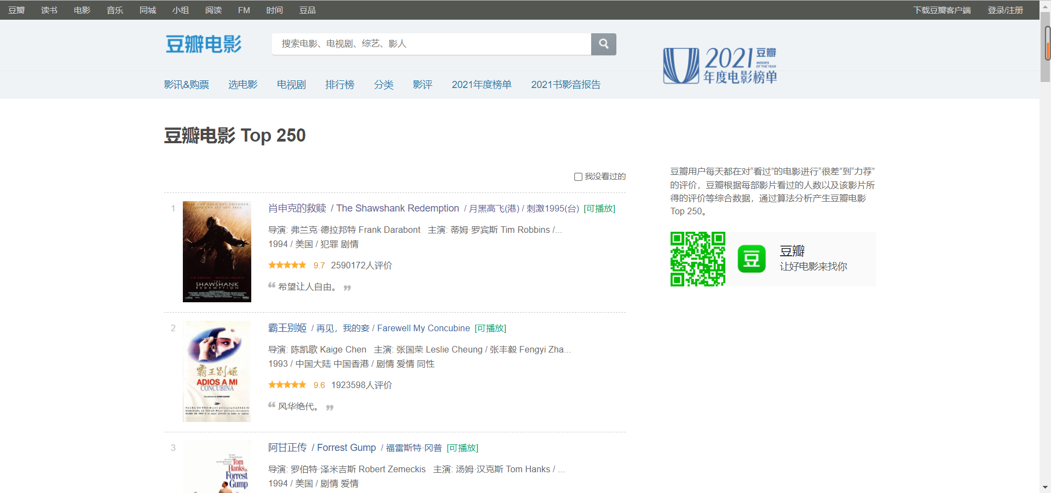Toggle the 我没看过的 checkbox
The image size is (1051, 493).
tap(578, 177)
